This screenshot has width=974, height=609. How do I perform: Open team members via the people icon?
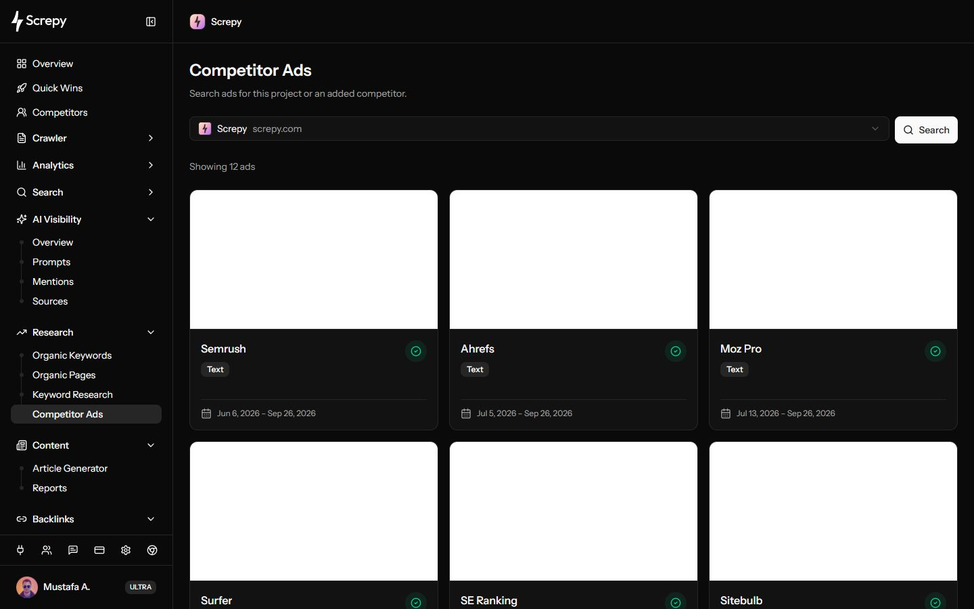pyautogui.click(x=47, y=550)
